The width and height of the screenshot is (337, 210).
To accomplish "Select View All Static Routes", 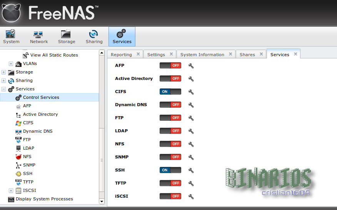I will 54,55.
